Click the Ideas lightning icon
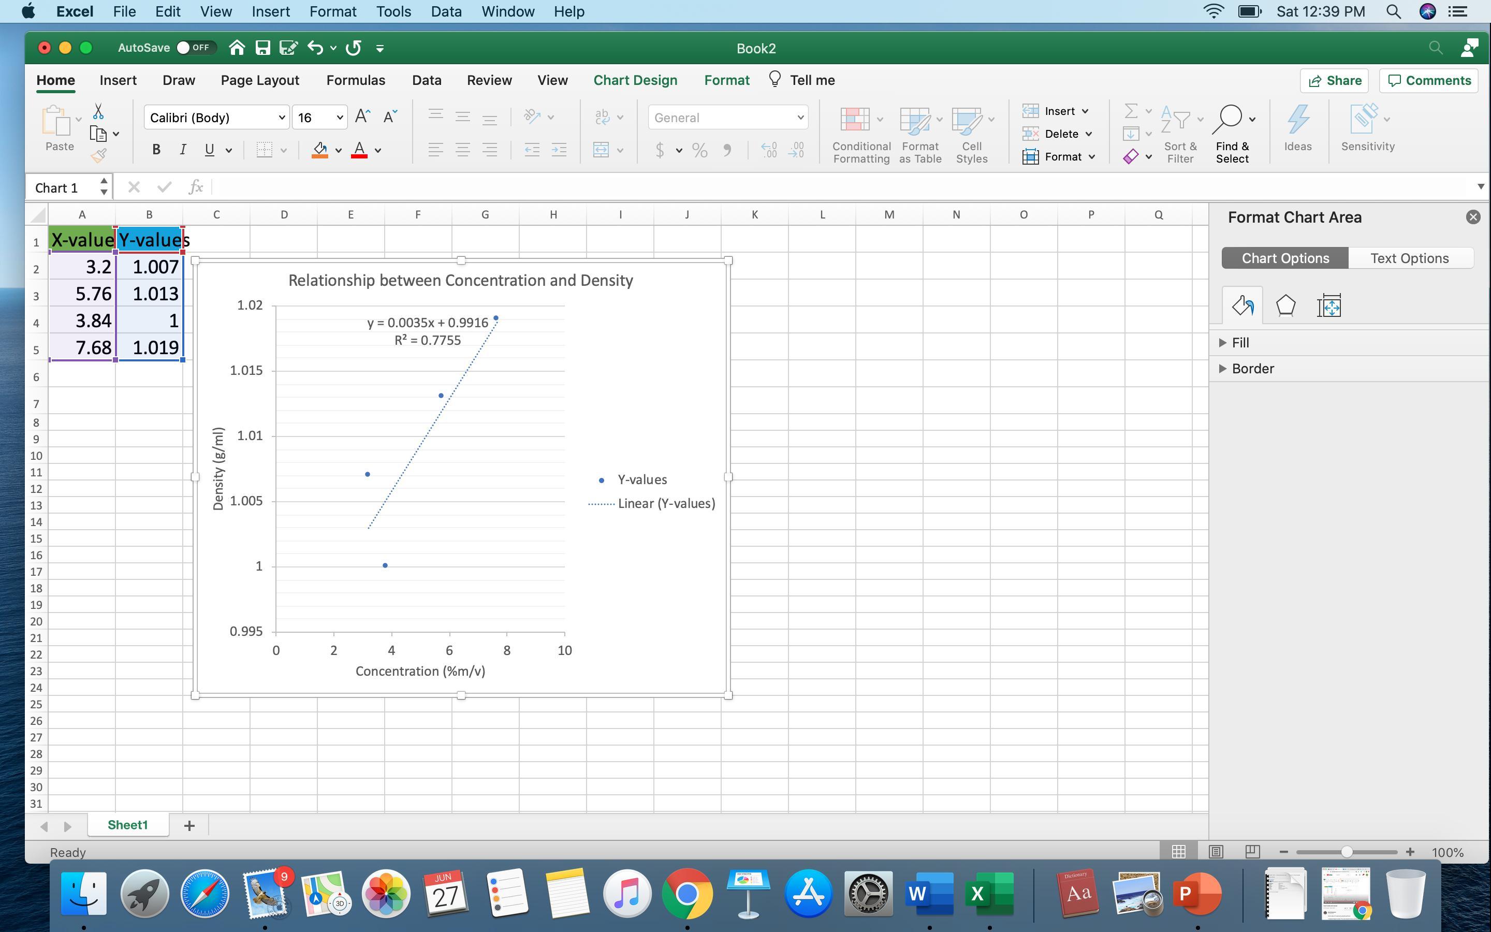1491x932 pixels. click(1297, 120)
